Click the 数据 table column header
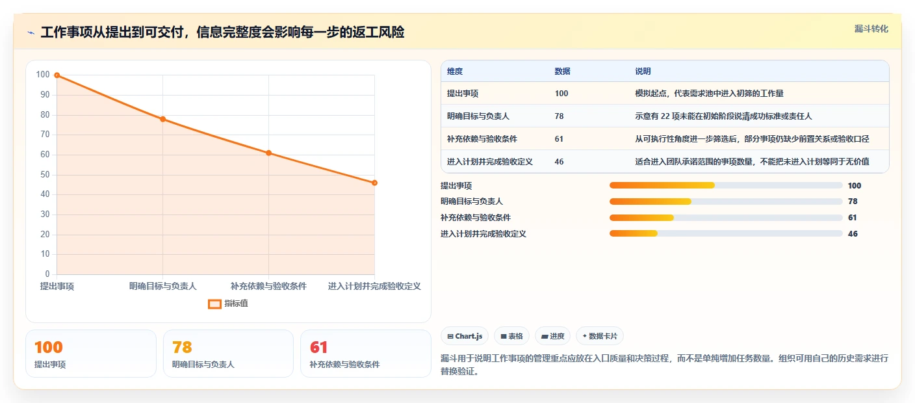 click(563, 71)
